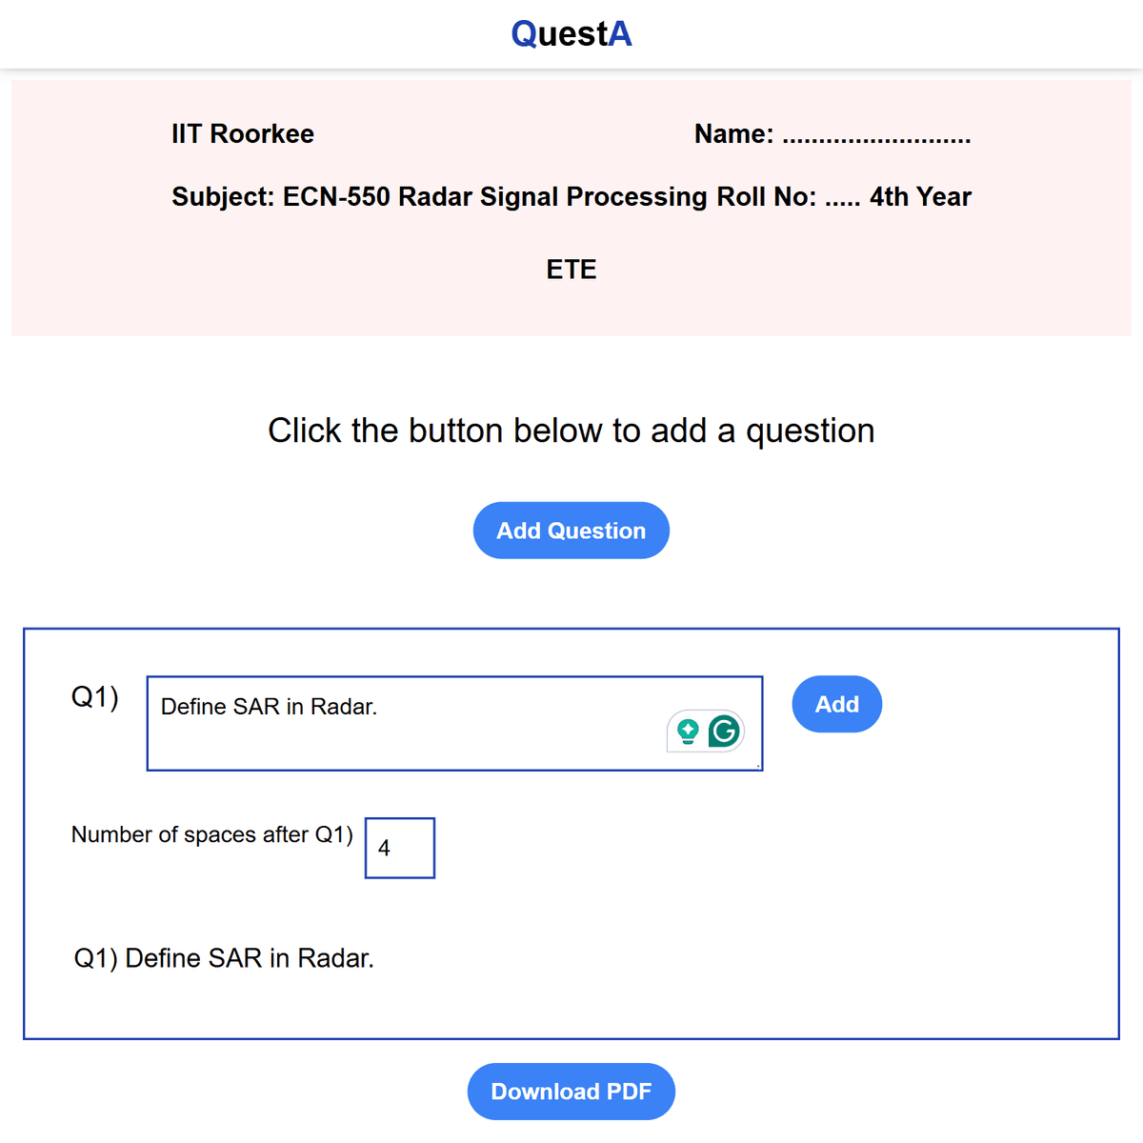Click the Add button beside Q1
The width and height of the screenshot is (1143, 1143).
pos(837,704)
